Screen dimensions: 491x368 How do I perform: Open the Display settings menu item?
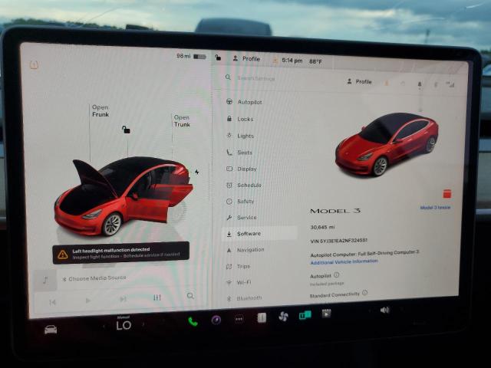(246, 169)
